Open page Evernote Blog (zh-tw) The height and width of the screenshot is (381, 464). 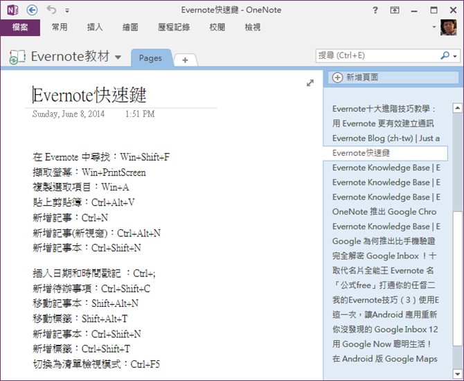[x=385, y=139]
